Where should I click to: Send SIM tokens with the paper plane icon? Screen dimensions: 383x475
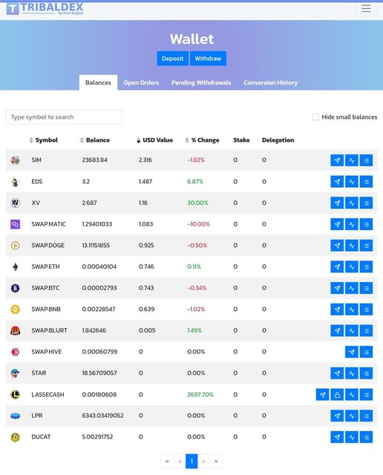pos(337,160)
